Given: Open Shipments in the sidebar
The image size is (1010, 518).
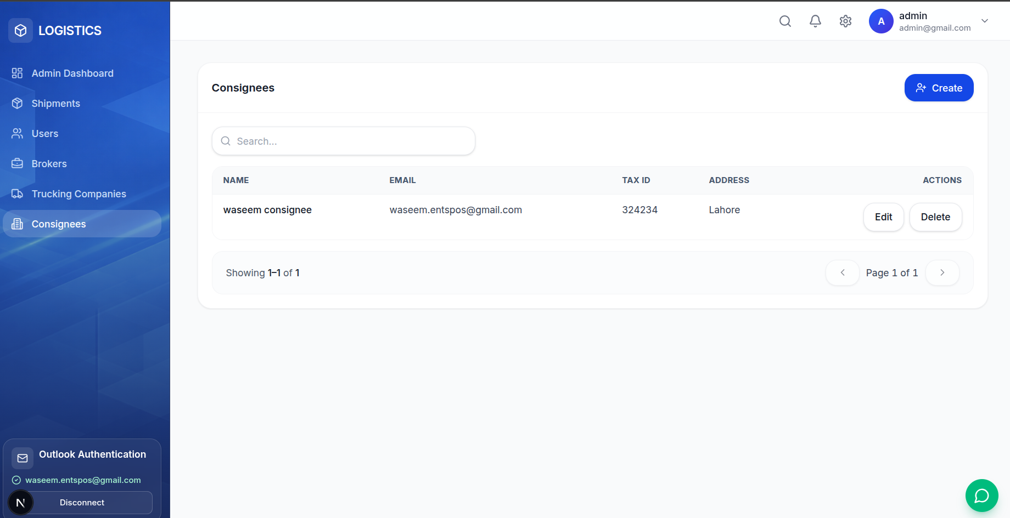Looking at the screenshot, I should (x=82, y=104).
